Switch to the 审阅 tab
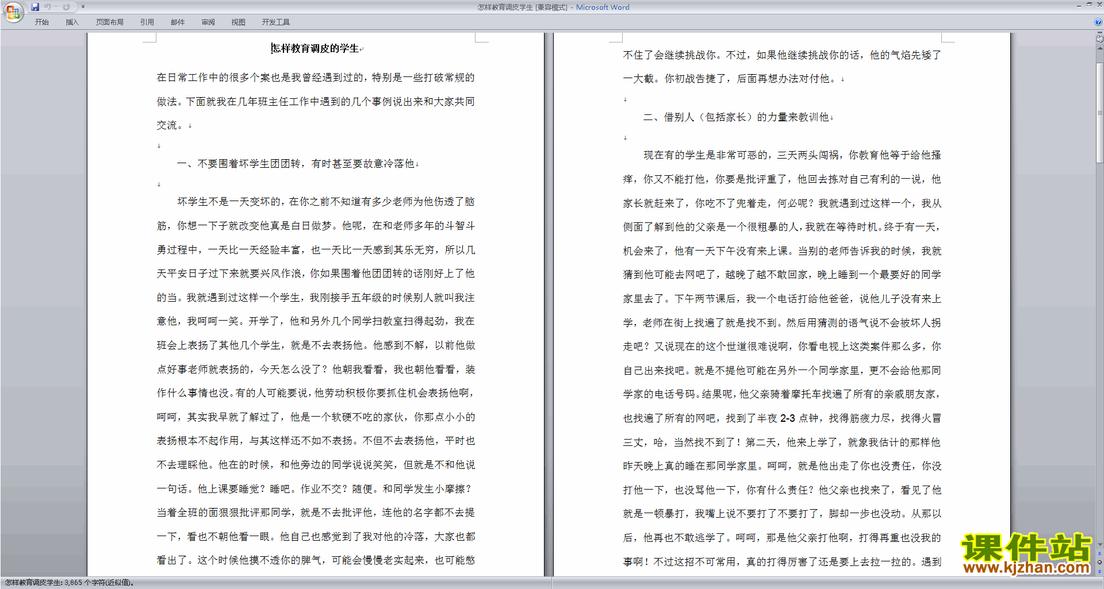The image size is (1104, 589). tap(208, 22)
